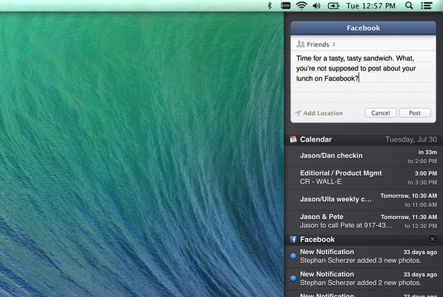Toggle the Notification Center list icon
This screenshot has height=297, width=443.
(427, 5)
